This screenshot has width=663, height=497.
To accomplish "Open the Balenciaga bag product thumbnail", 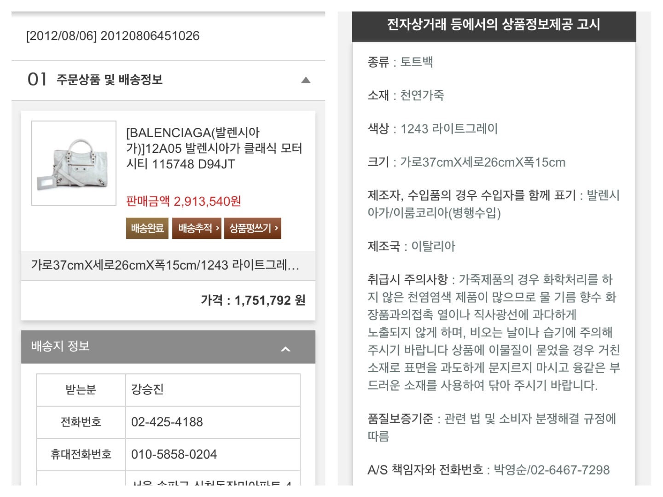I will [x=74, y=163].
